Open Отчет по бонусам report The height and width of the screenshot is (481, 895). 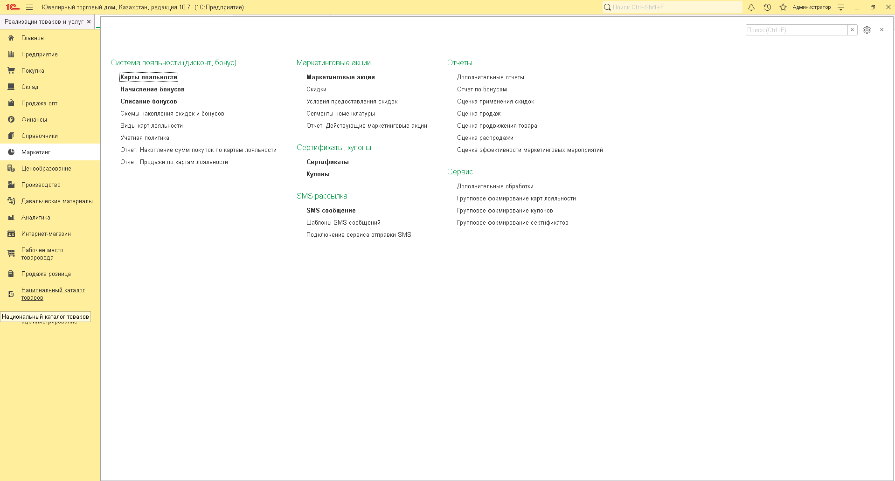pos(482,89)
